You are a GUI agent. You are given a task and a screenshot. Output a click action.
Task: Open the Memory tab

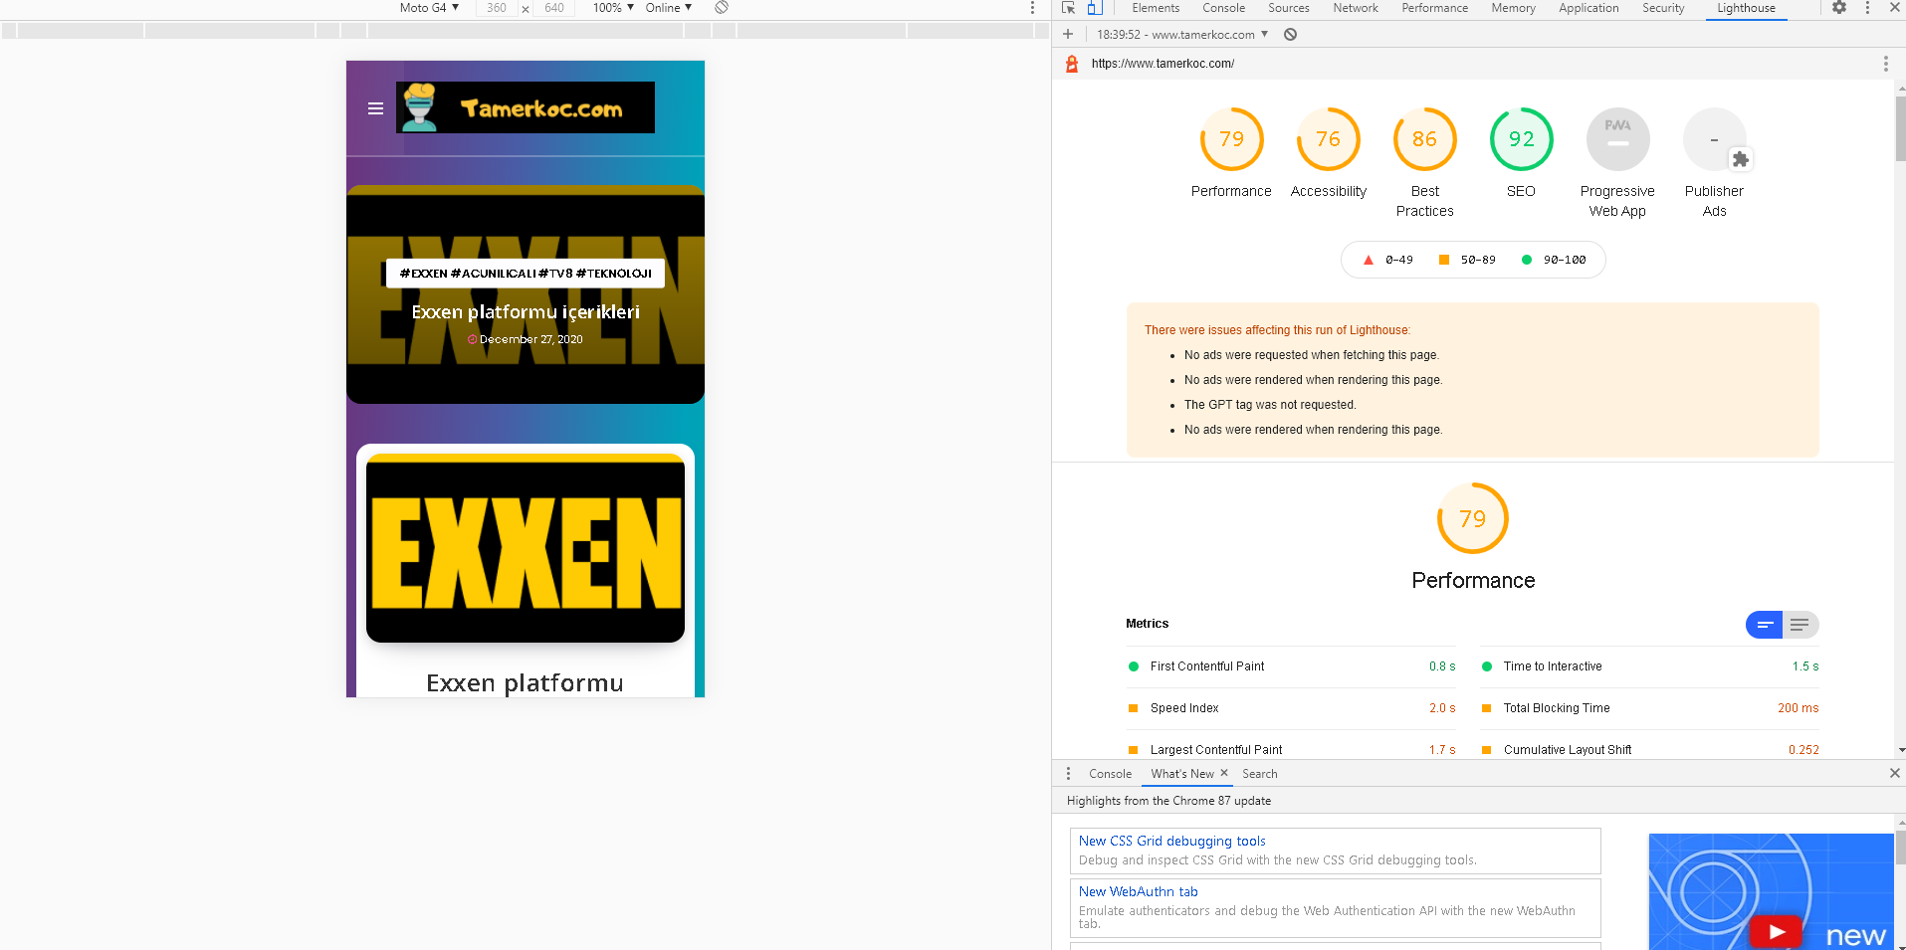[x=1513, y=8]
